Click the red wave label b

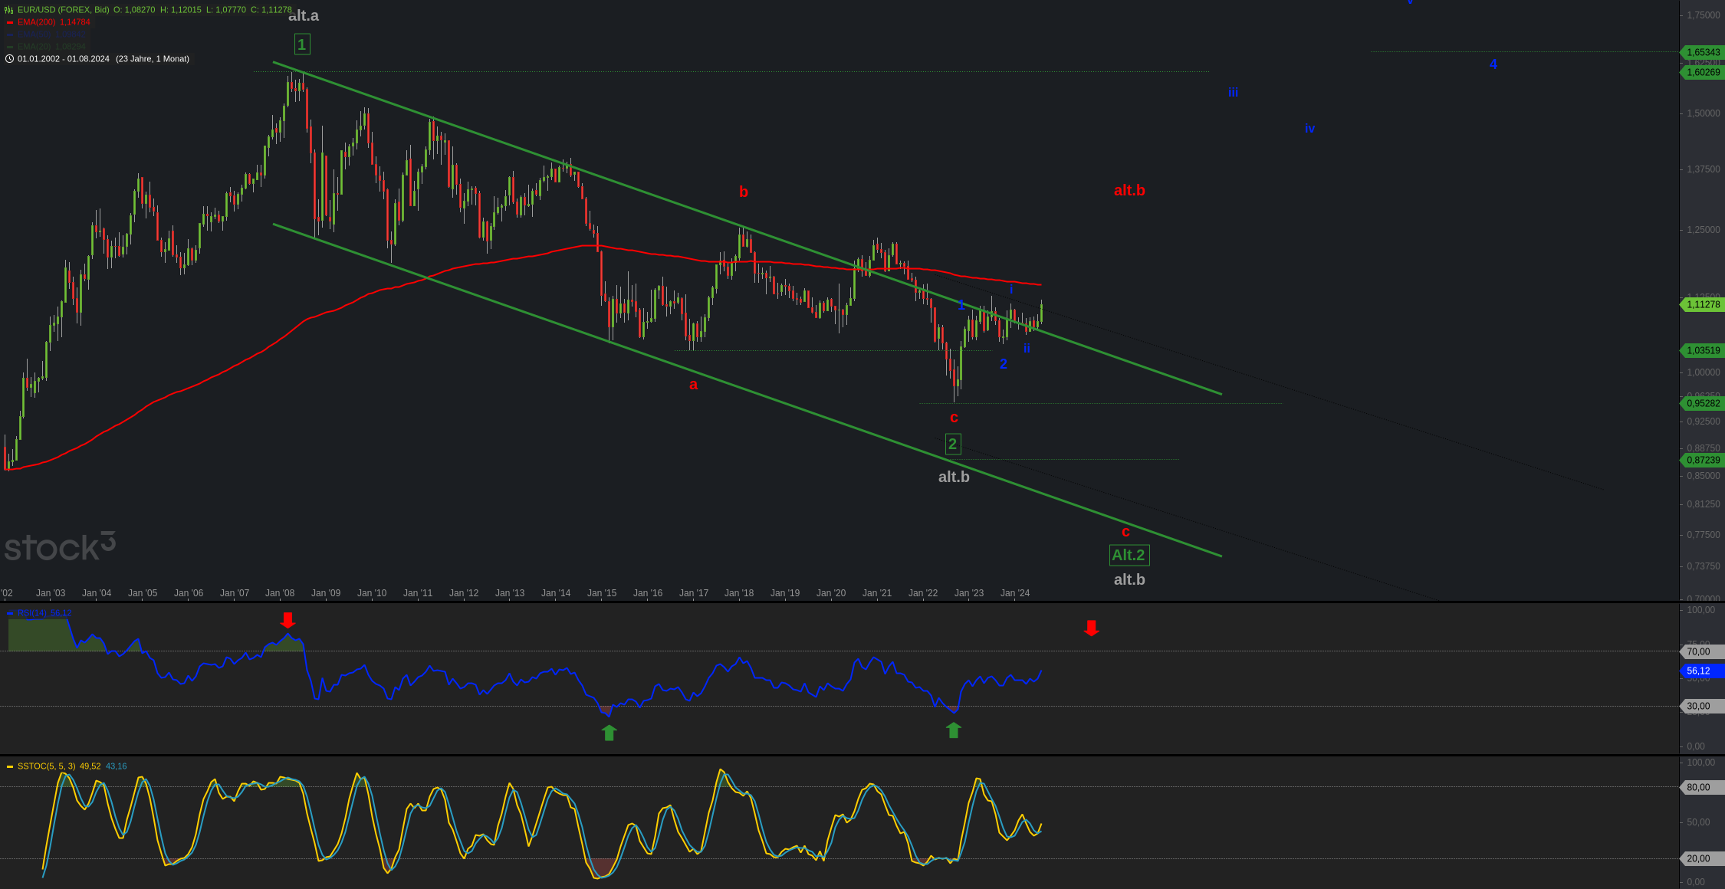pos(743,192)
